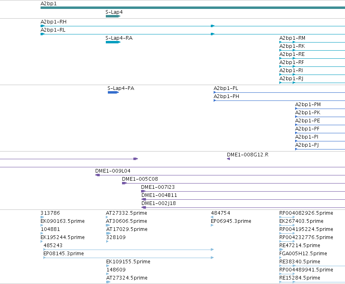Select BAC clone DME1-007I23
The width and height of the screenshot is (345, 284).
tap(158, 187)
